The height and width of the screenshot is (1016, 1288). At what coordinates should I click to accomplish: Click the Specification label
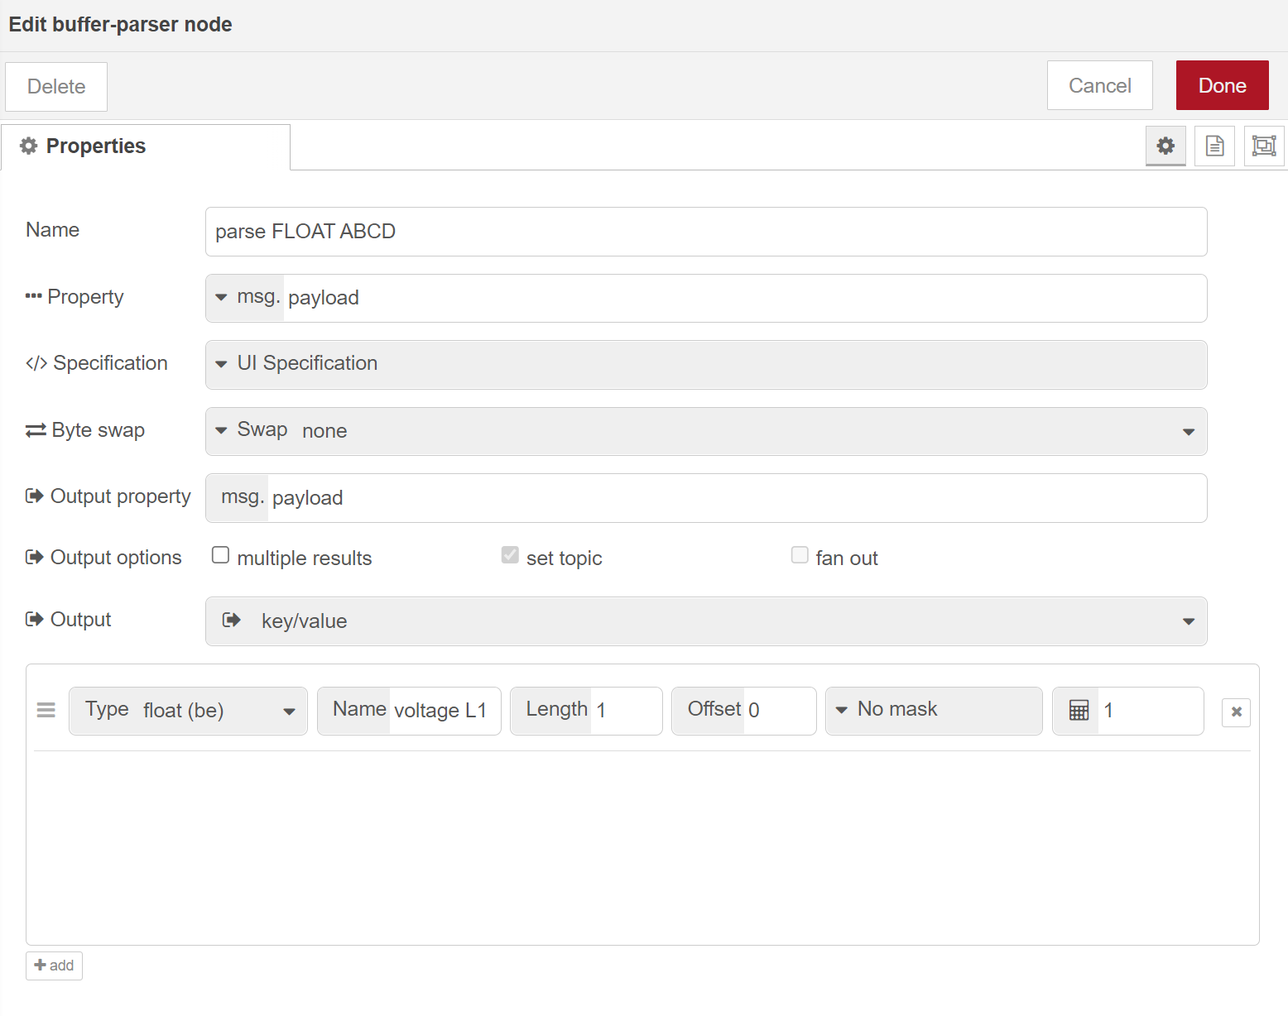[97, 363]
